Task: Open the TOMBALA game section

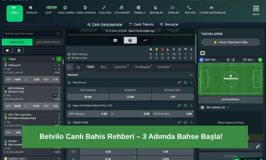Action: [139, 10]
